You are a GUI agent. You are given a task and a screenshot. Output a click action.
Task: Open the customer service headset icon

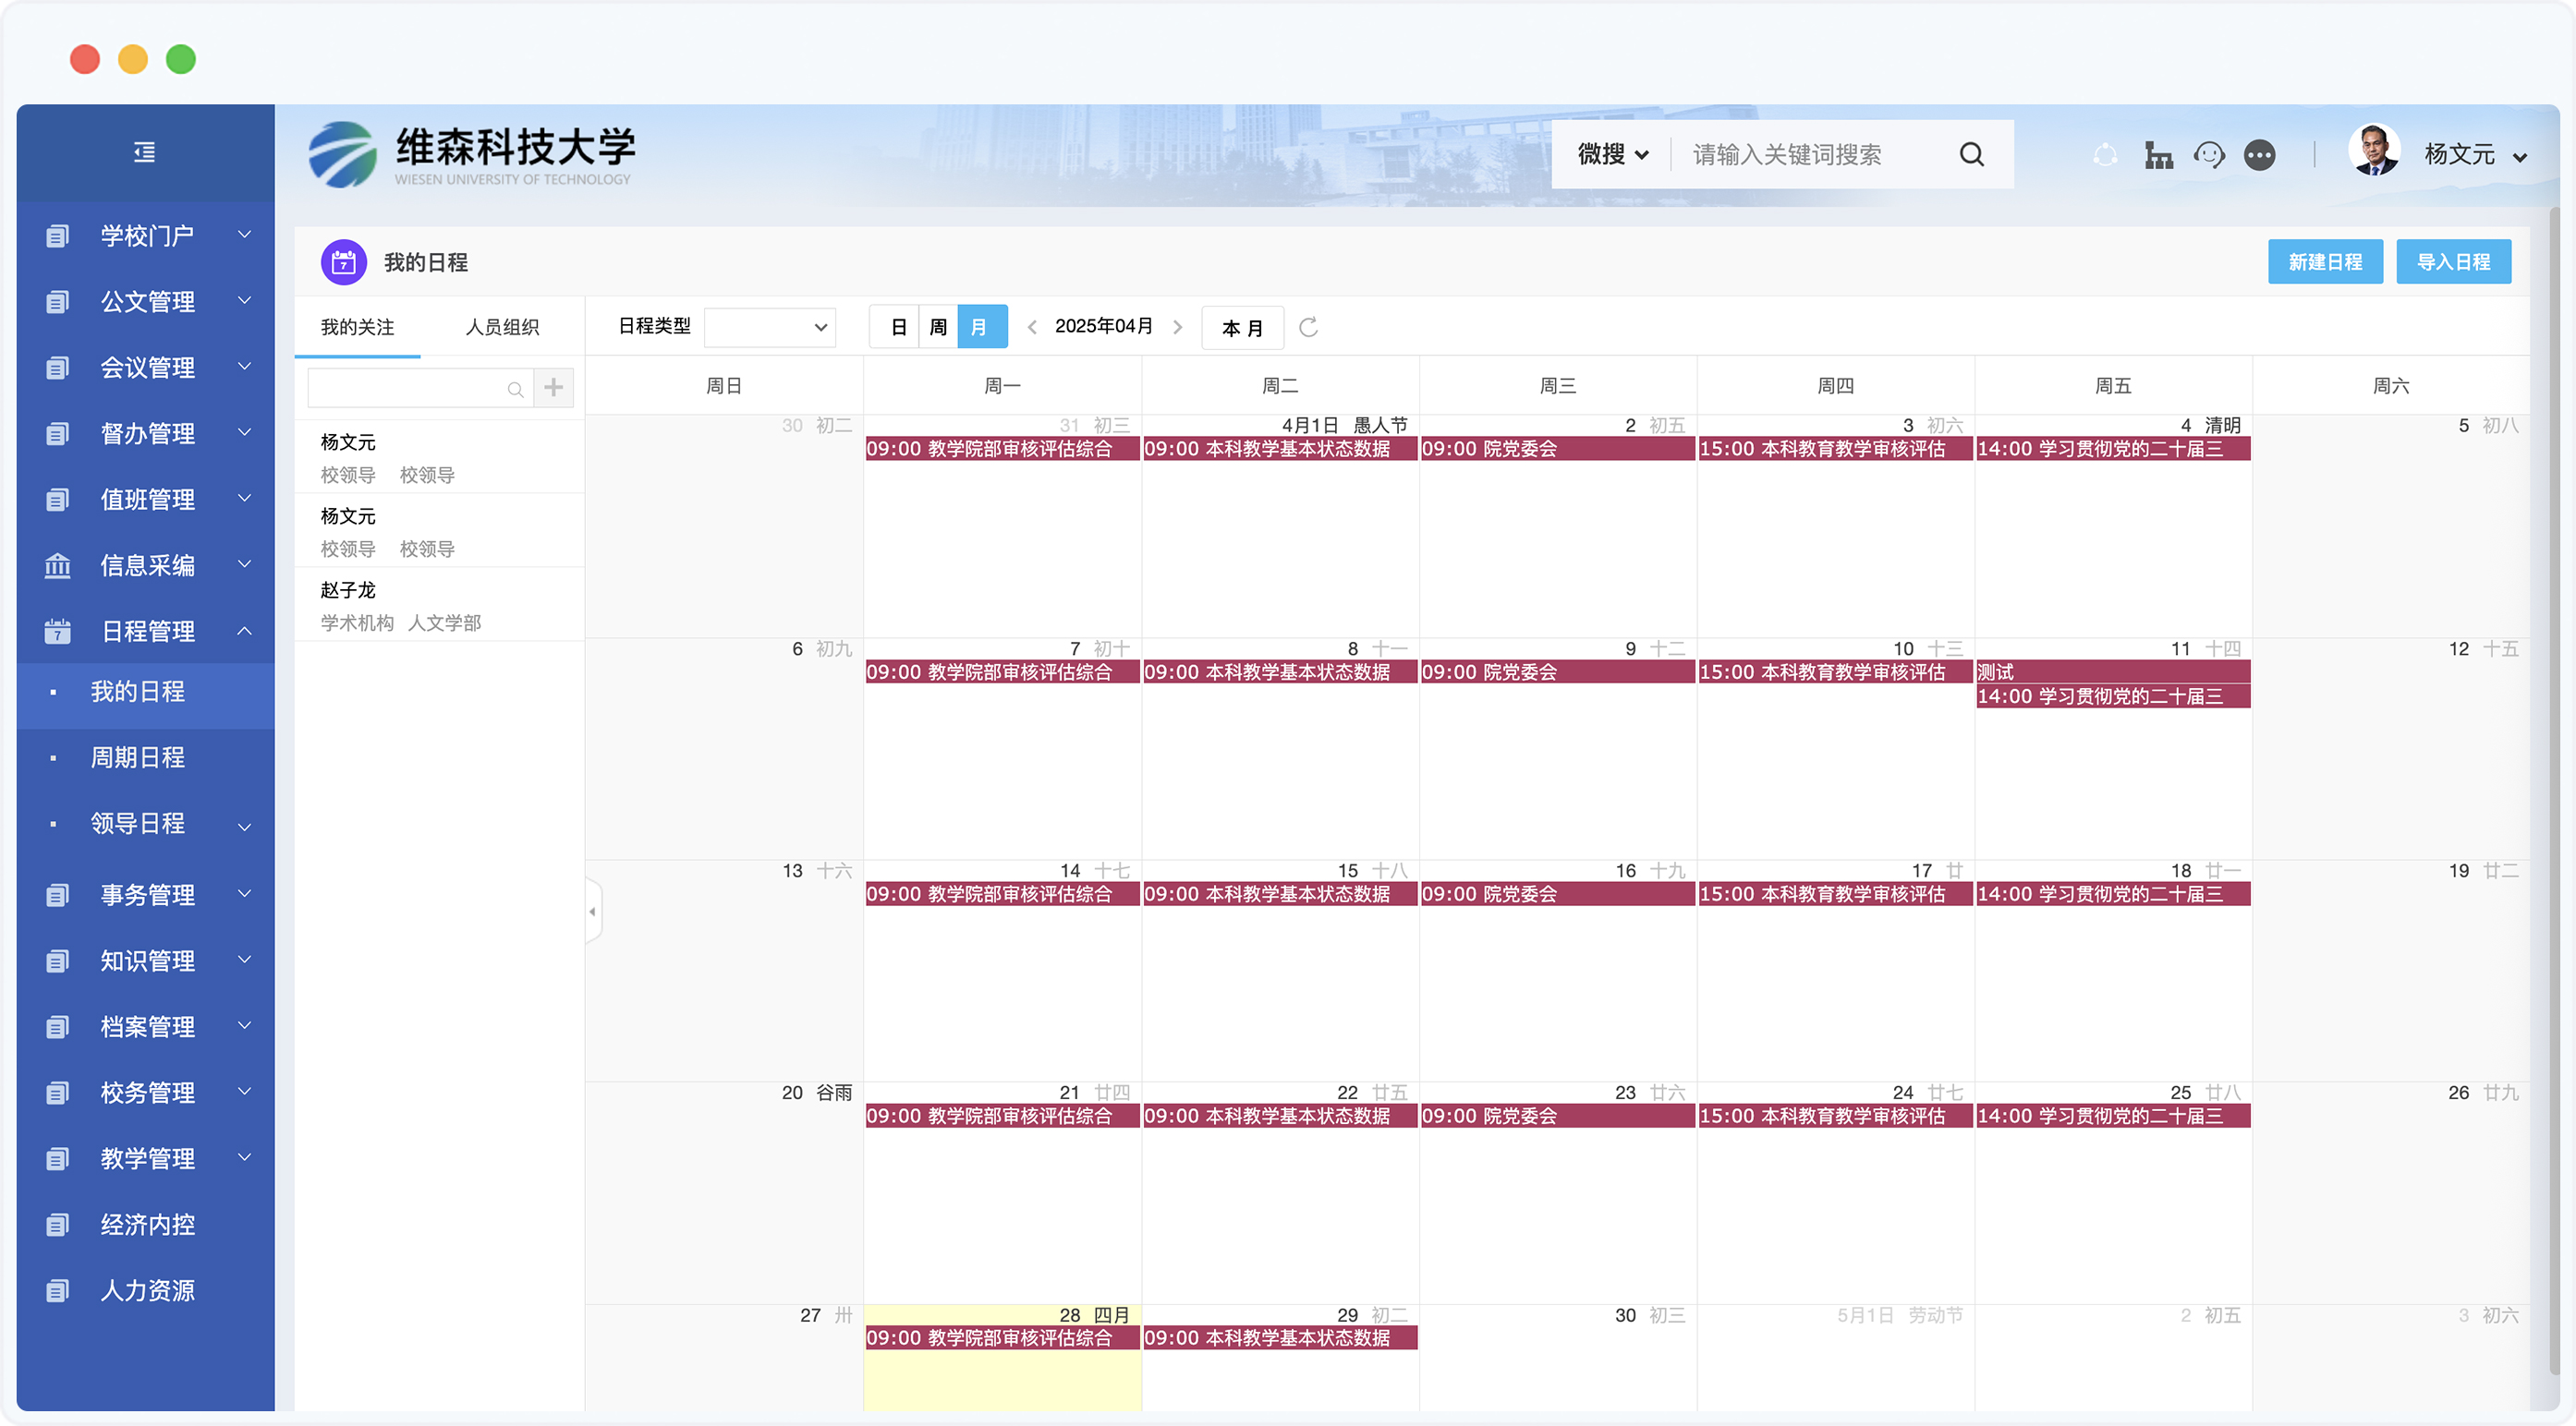2209,155
